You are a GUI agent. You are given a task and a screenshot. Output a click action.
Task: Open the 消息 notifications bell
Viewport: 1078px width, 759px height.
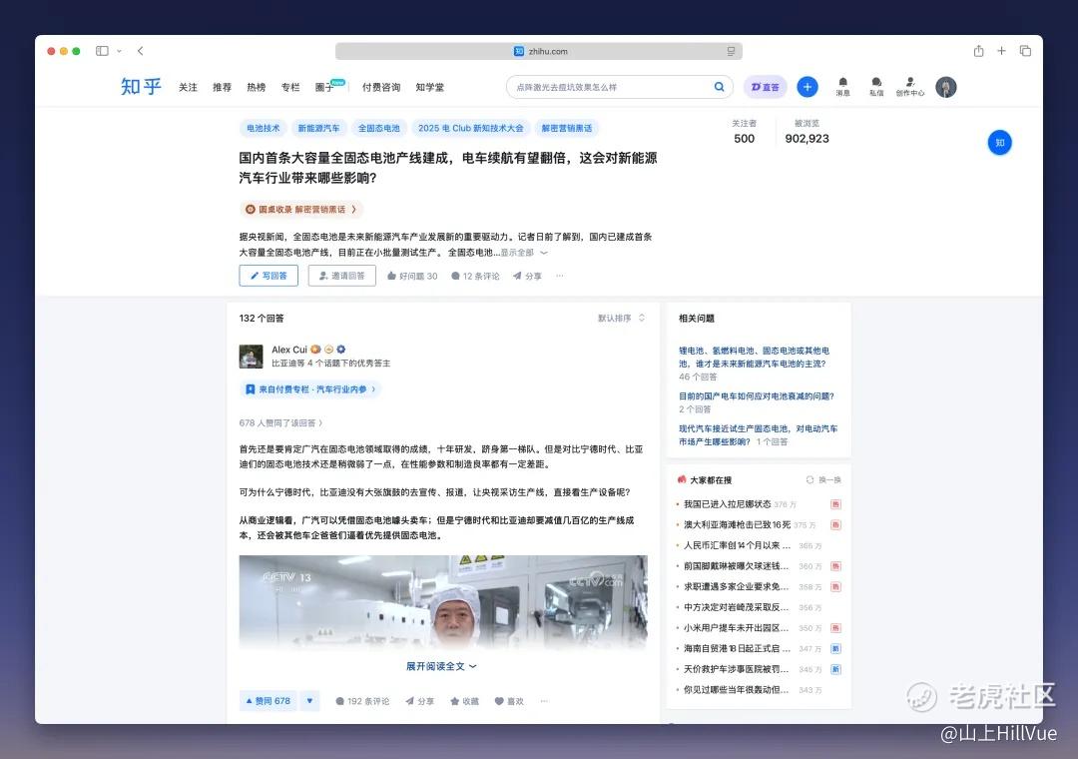tap(842, 86)
